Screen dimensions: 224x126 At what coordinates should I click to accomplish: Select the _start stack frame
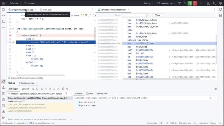pos(40,111)
